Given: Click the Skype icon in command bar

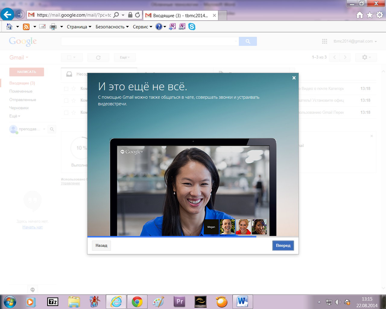Looking at the screenshot, I should [192, 27].
